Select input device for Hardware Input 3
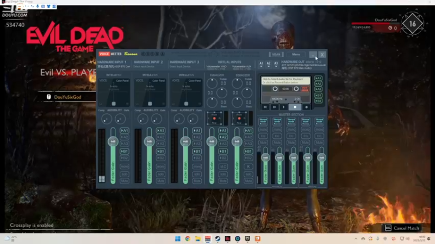The height and width of the screenshot is (244, 435). tap(180, 67)
